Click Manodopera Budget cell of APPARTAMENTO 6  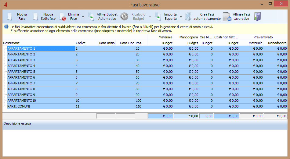[186, 77]
